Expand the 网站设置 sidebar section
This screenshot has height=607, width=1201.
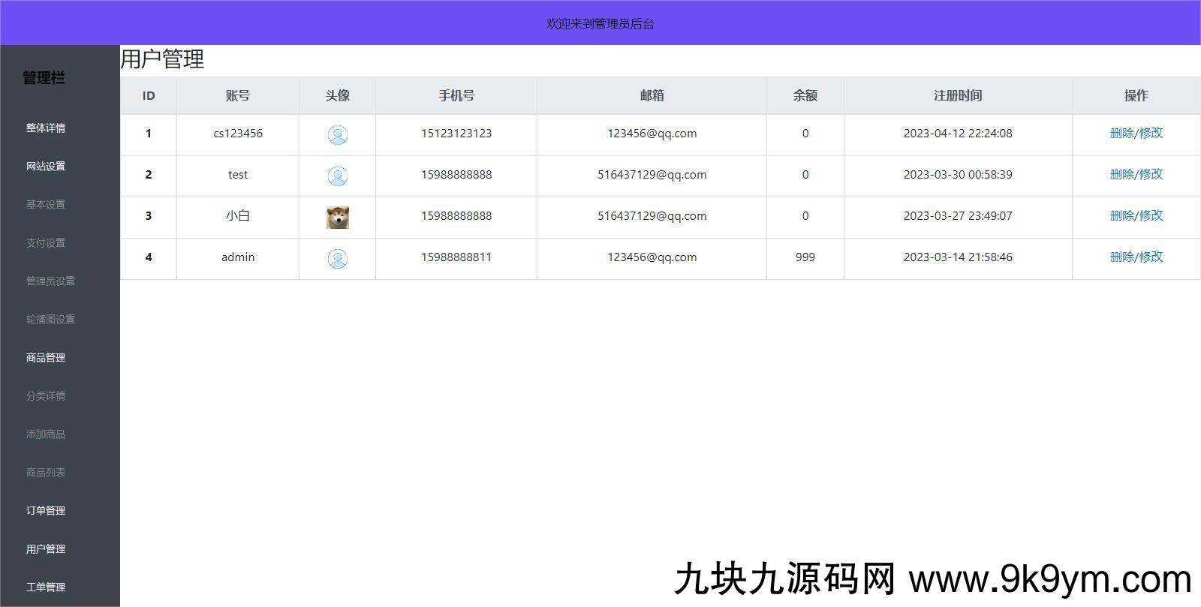(46, 166)
